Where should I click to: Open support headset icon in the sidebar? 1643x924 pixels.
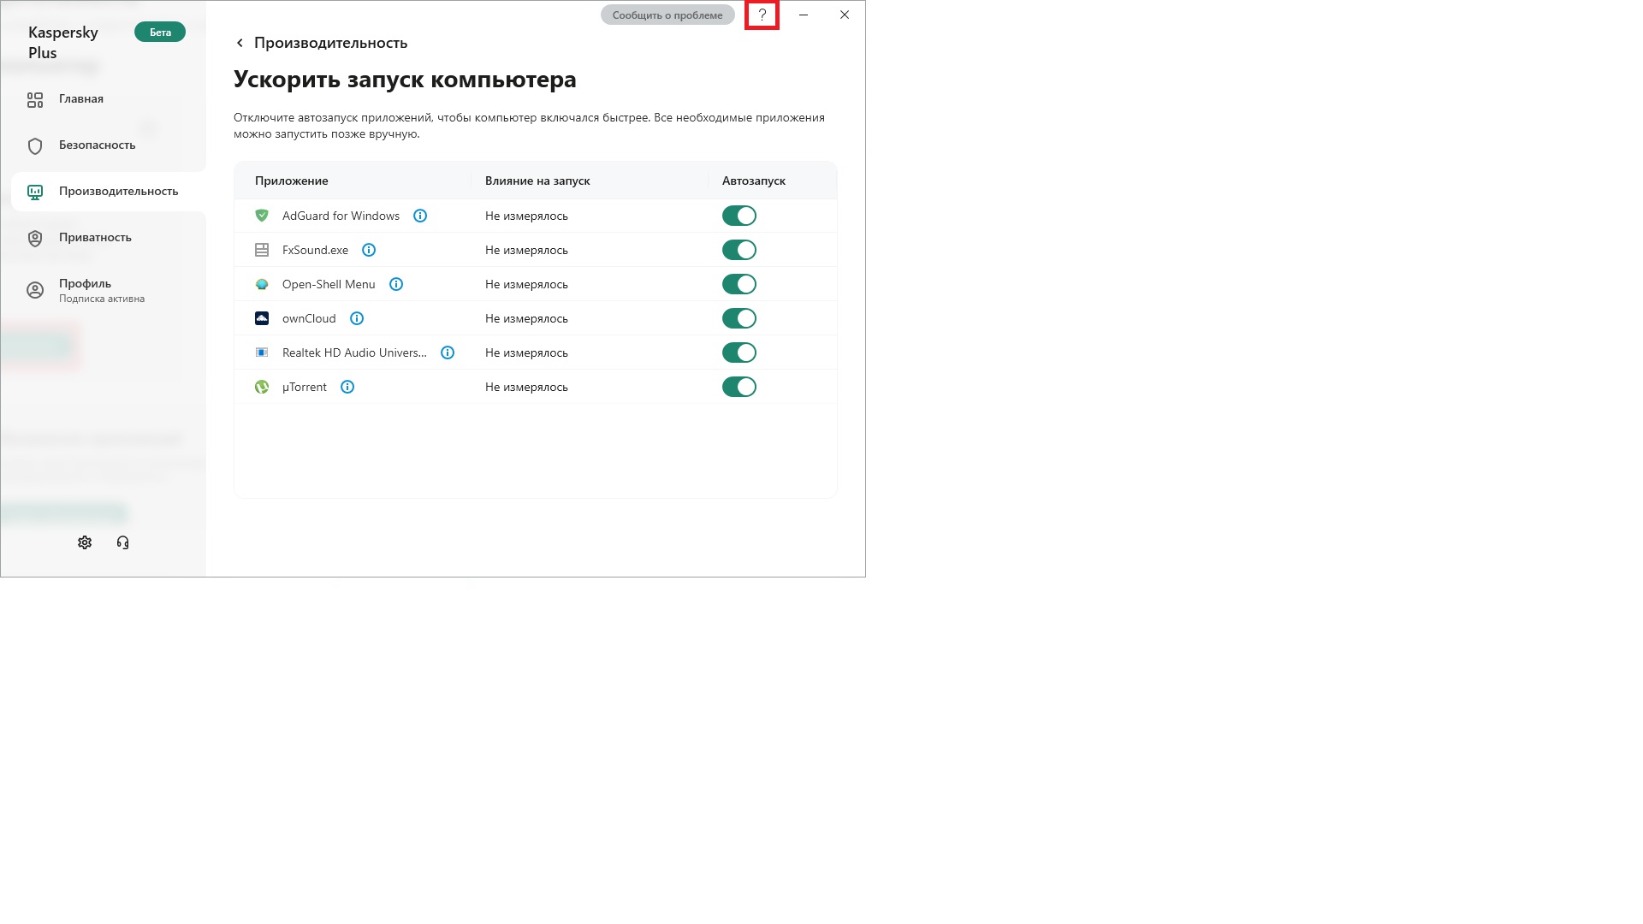[x=122, y=542]
